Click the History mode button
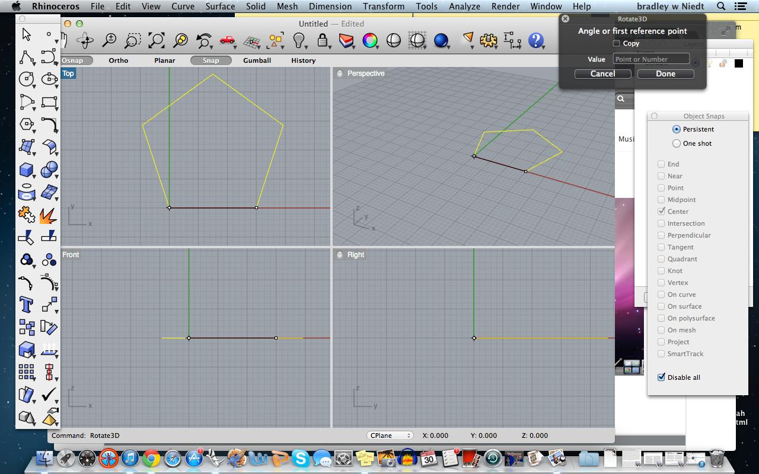Screen dimensions: 759x474 [x=303, y=60]
